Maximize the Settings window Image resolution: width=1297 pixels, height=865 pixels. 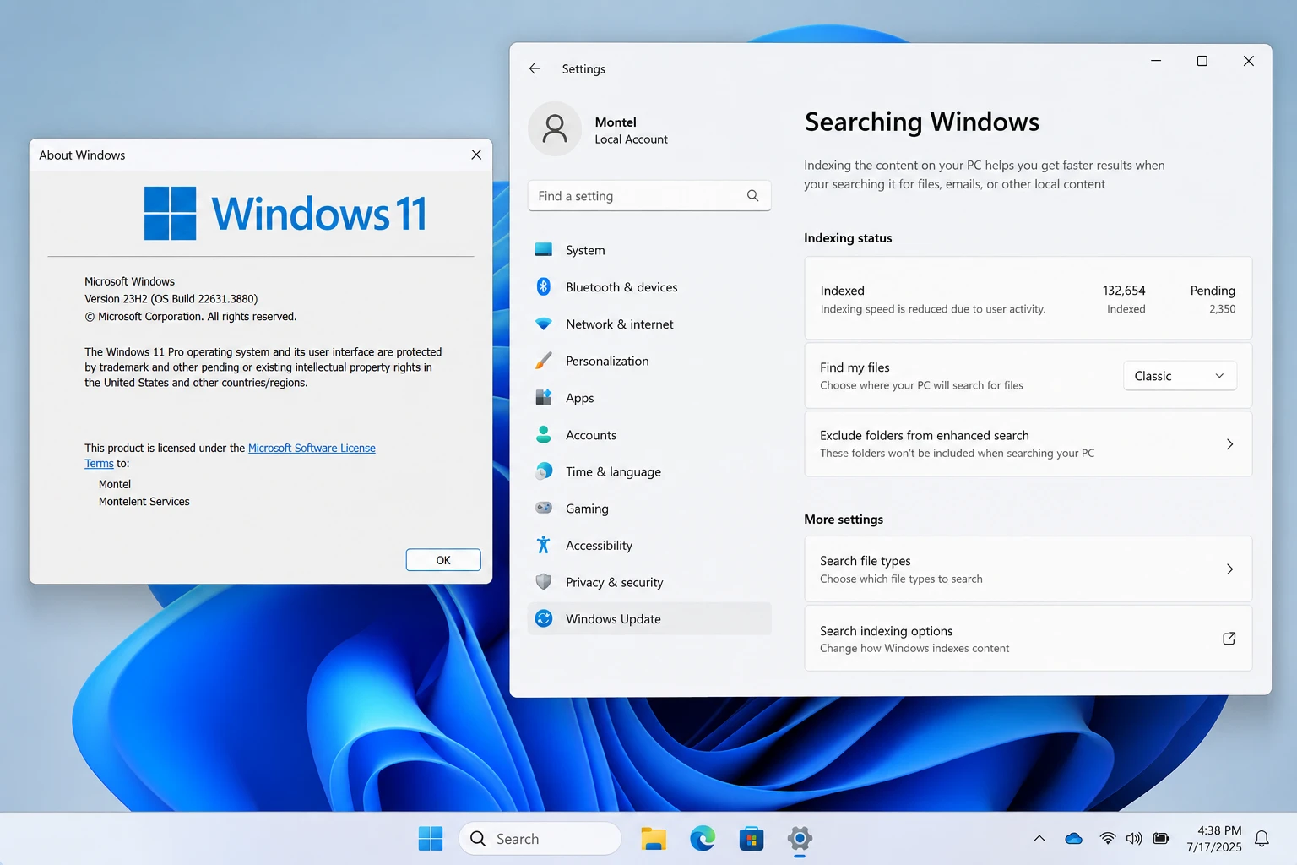[1202, 61]
